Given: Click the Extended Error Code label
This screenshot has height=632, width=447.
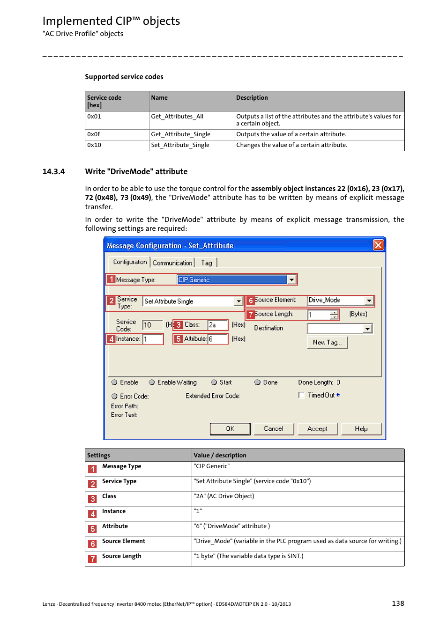Looking at the screenshot, I should click(x=213, y=396).
